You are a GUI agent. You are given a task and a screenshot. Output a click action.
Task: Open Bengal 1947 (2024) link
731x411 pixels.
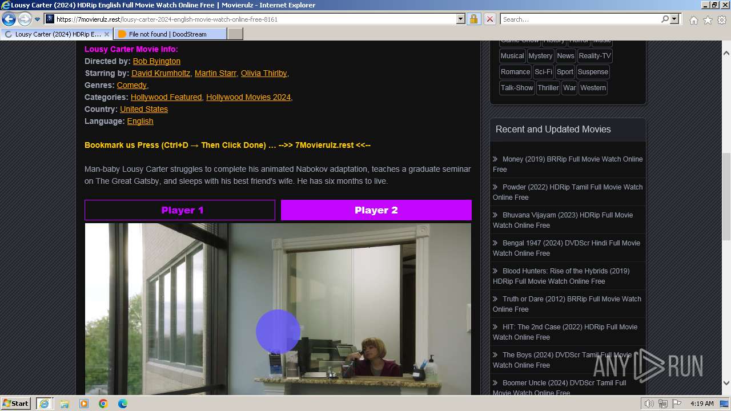pyautogui.click(x=567, y=248)
